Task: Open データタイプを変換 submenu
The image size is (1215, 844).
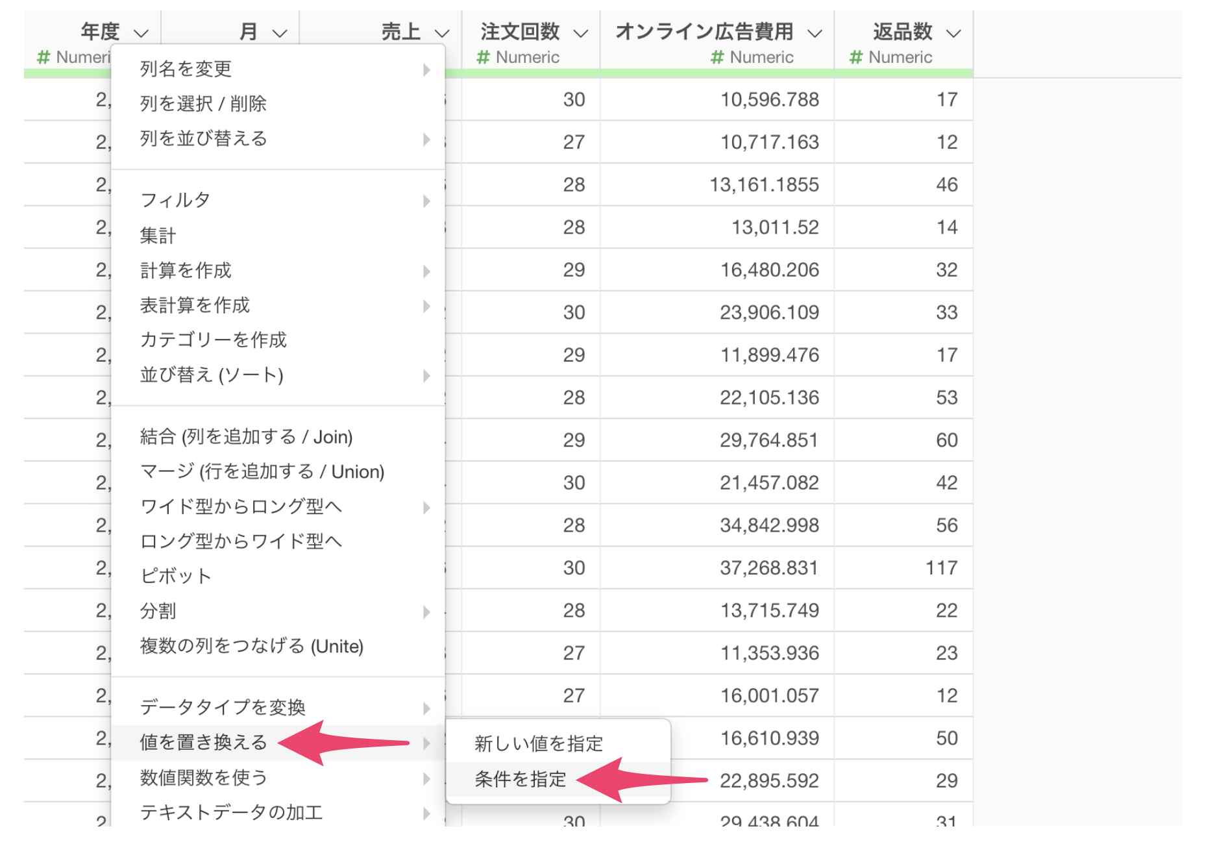Action: point(222,707)
